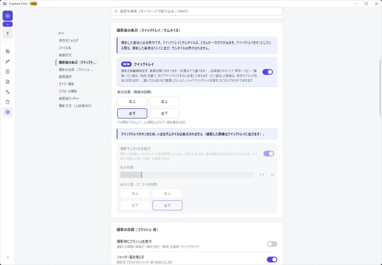Choose 左下 for thumbnail monitor position
The image size is (382, 265).
pyautogui.click(x=135, y=205)
